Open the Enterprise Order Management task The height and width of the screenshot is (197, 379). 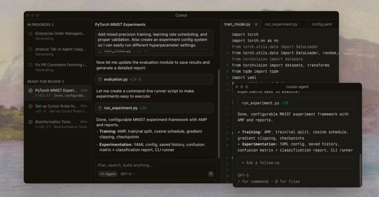57,36
